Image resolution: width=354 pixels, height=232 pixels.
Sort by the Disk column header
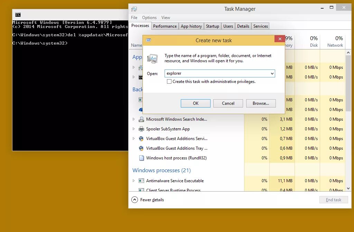point(307,41)
